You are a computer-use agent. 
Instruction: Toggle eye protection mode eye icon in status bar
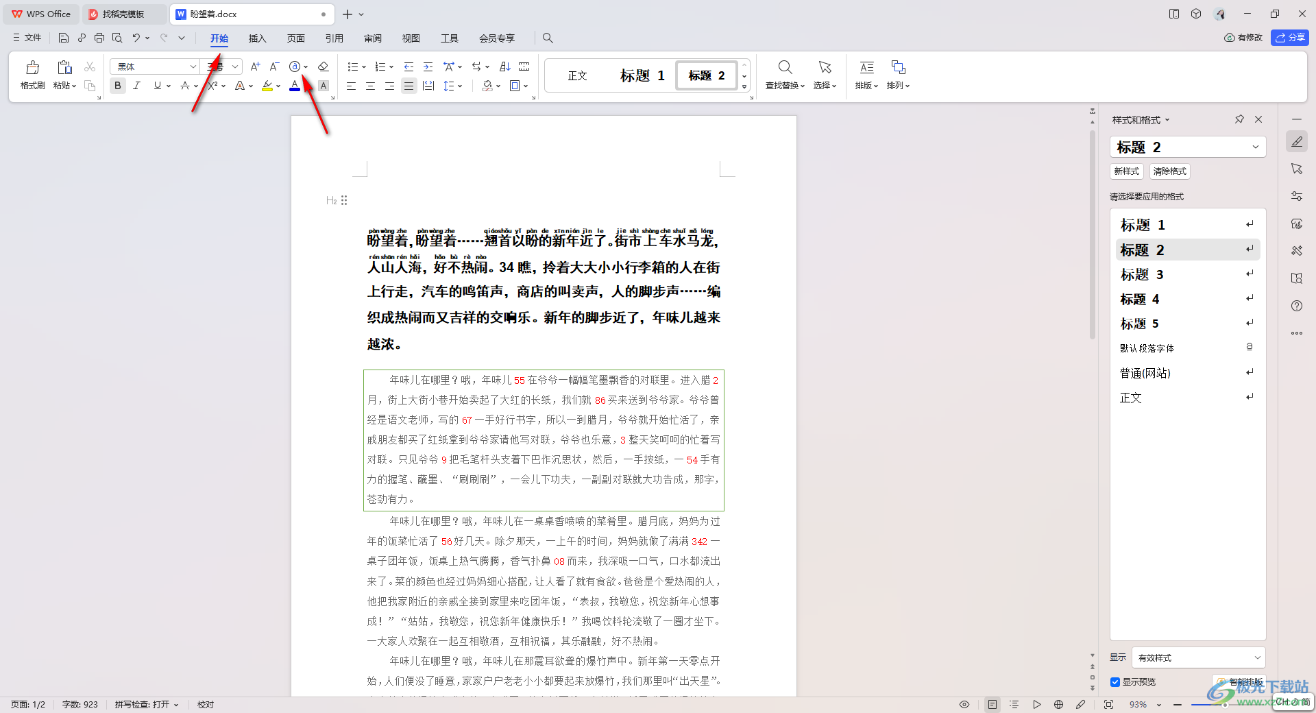click(964, 704)
